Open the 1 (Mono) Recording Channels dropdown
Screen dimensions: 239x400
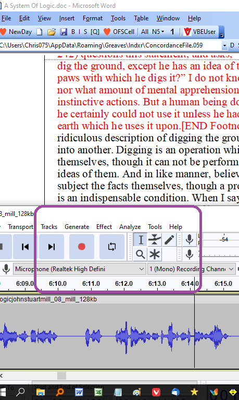191,269
